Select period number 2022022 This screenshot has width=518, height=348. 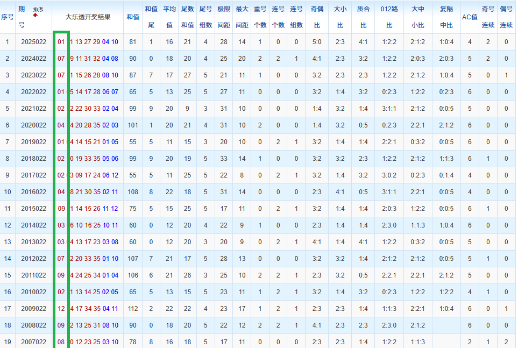click(34, 92)
